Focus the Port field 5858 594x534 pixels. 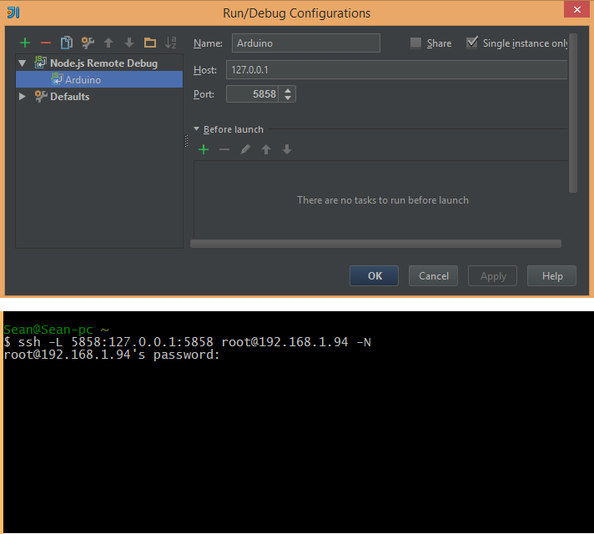[252, 94]
